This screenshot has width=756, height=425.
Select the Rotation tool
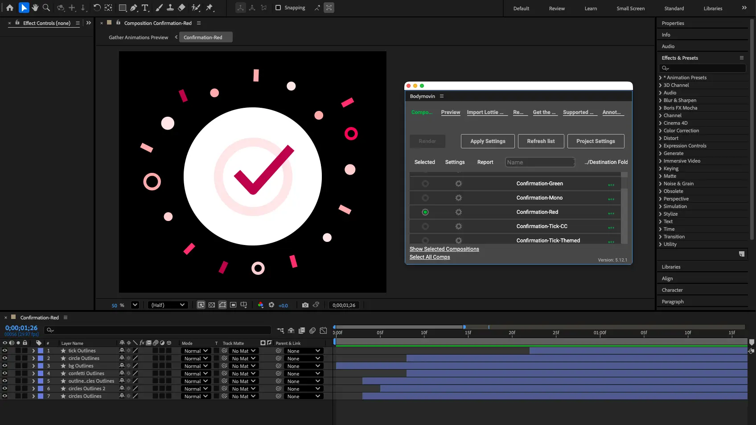tap(97, 8)
